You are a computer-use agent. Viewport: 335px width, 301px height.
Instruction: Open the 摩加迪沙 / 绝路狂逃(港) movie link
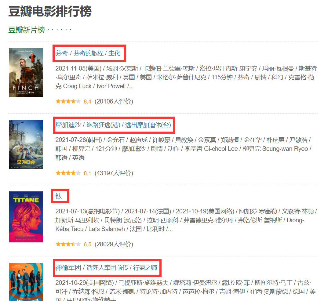click(x=113, y=125)
